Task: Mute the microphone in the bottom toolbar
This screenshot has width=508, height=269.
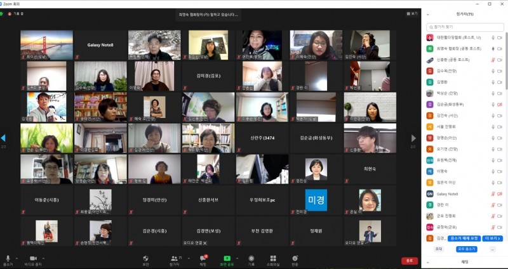Action: 8,258
